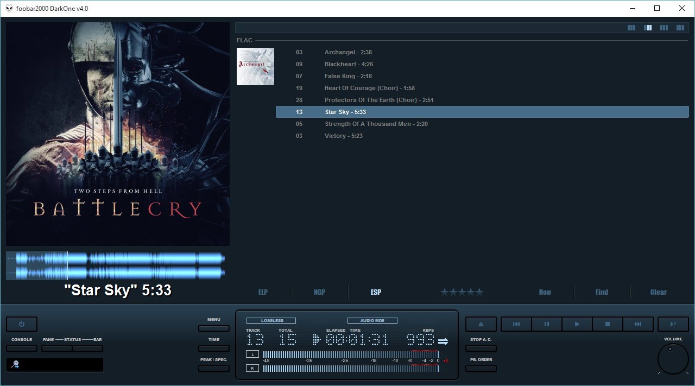Click the highlighted second layout icon
This screenshot has width=695, height=386.
(648, 28)
